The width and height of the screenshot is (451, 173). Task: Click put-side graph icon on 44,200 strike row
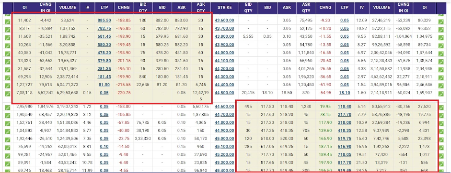pos(440,70)
